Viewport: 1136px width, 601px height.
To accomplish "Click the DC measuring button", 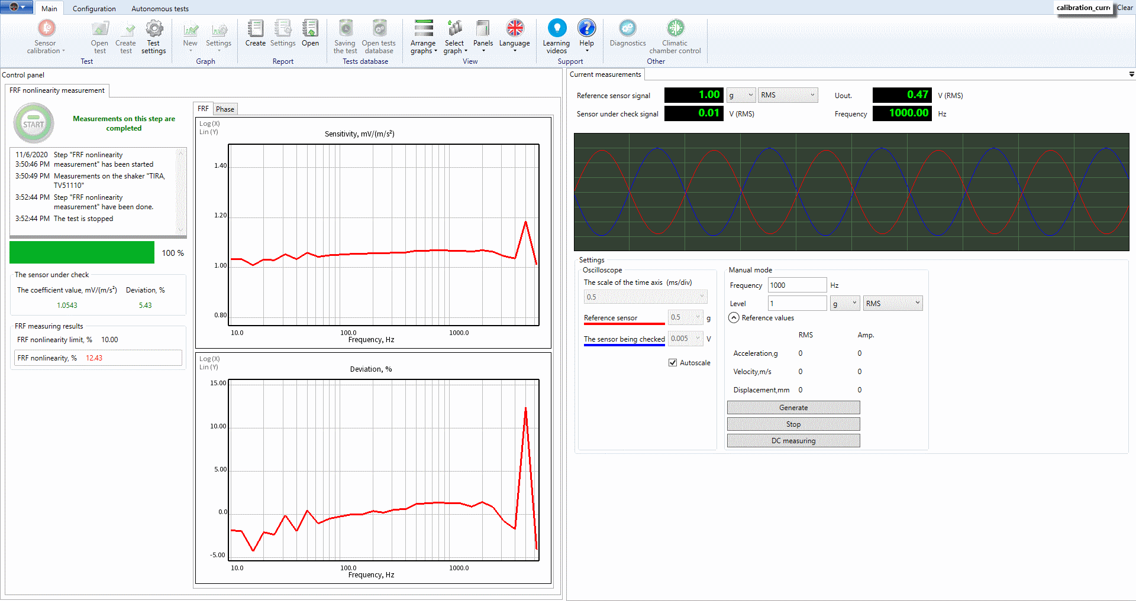I will (793, 441).
